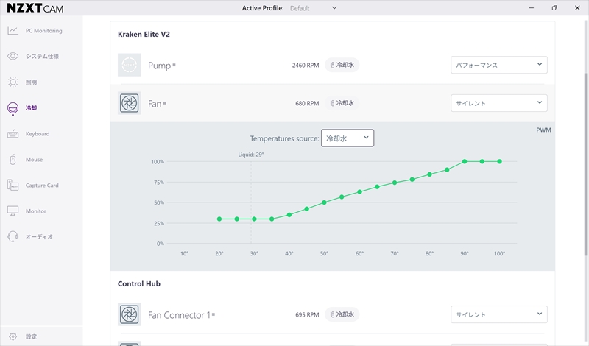Image resolution: width=589 pixels, height=346 pixels.
Task: Click the Mouse icon in sidebar
Action: (x=13, y=160)
